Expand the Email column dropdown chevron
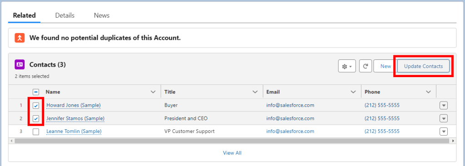Screen dimensions: 465x166 coord(353,92)
